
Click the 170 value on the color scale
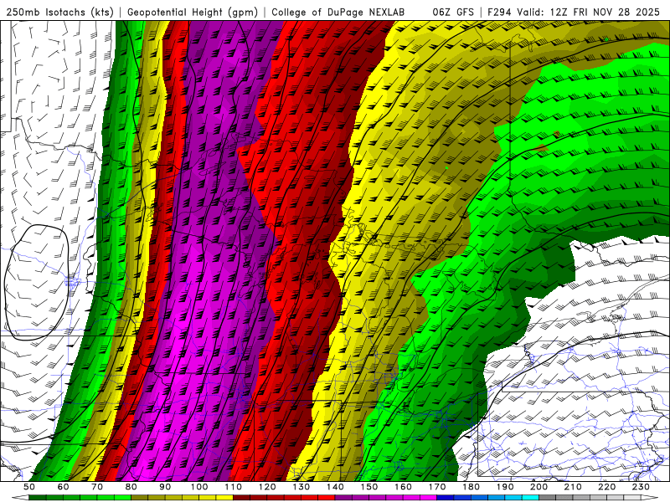[437, 487]
